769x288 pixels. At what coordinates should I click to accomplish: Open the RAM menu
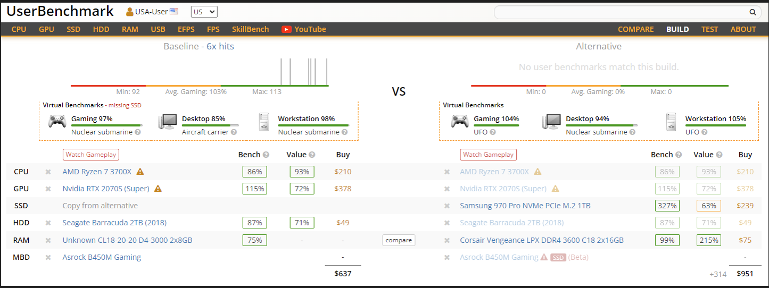click(x=130, y=29)
